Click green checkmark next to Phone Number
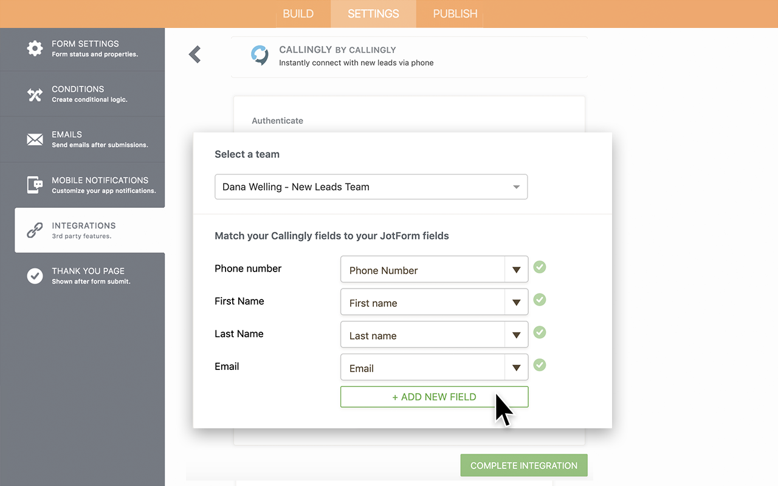The image size is (778, 486). pos(540,267)
